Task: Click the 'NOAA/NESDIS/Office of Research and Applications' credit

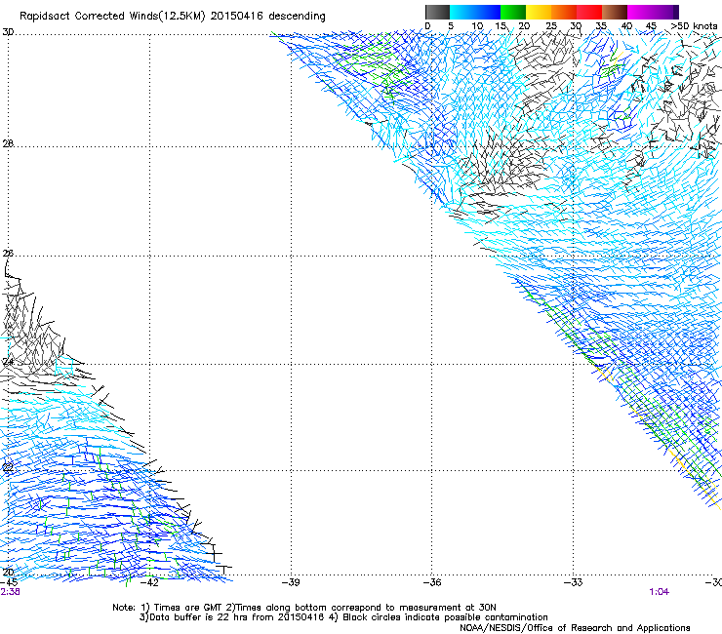Action: (x=575, y=628)
